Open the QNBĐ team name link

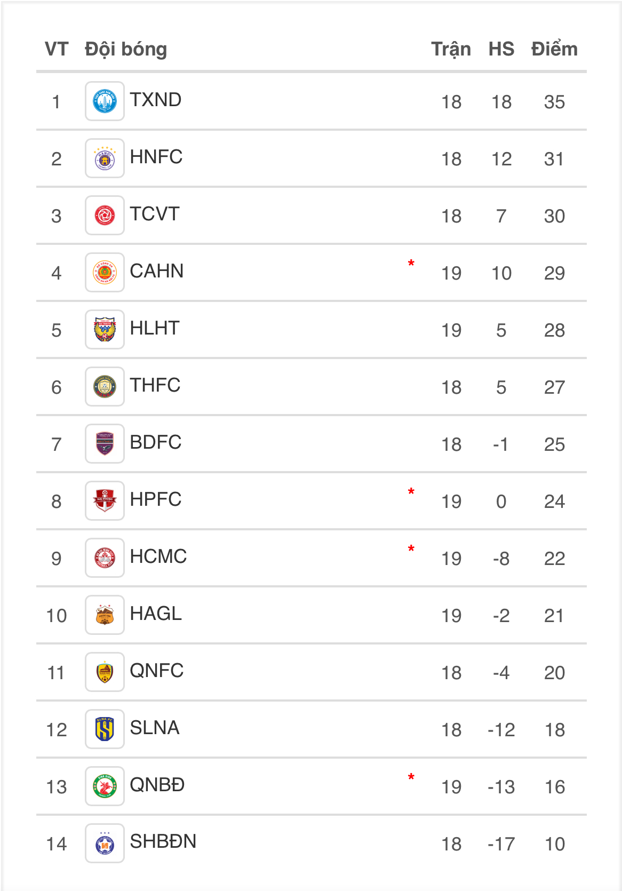pos(157,785)
